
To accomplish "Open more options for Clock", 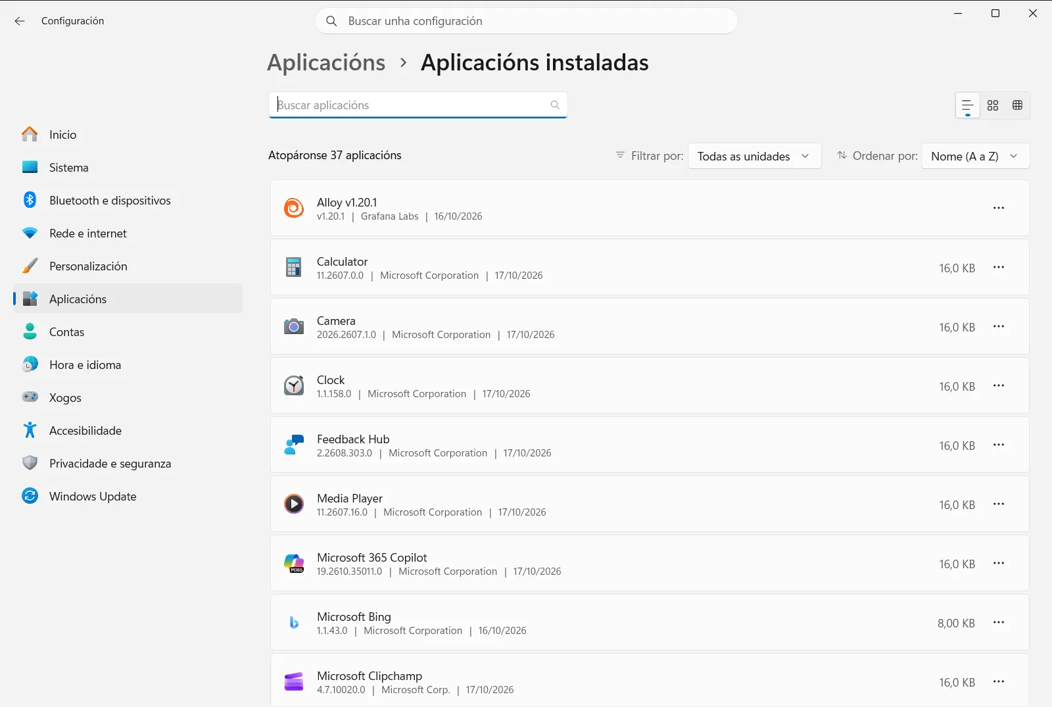I will (x=999, y=385).
